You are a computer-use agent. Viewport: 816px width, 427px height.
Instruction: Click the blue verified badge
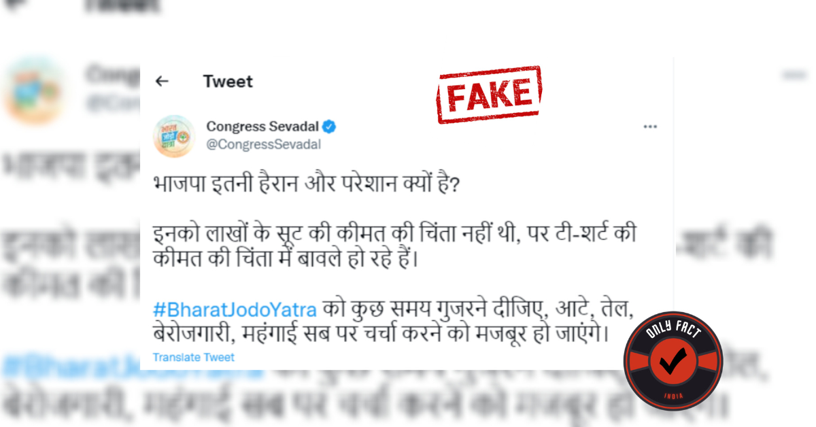coord(330,126)
